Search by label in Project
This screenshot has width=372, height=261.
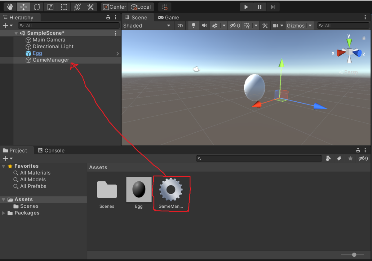point(339,158)
